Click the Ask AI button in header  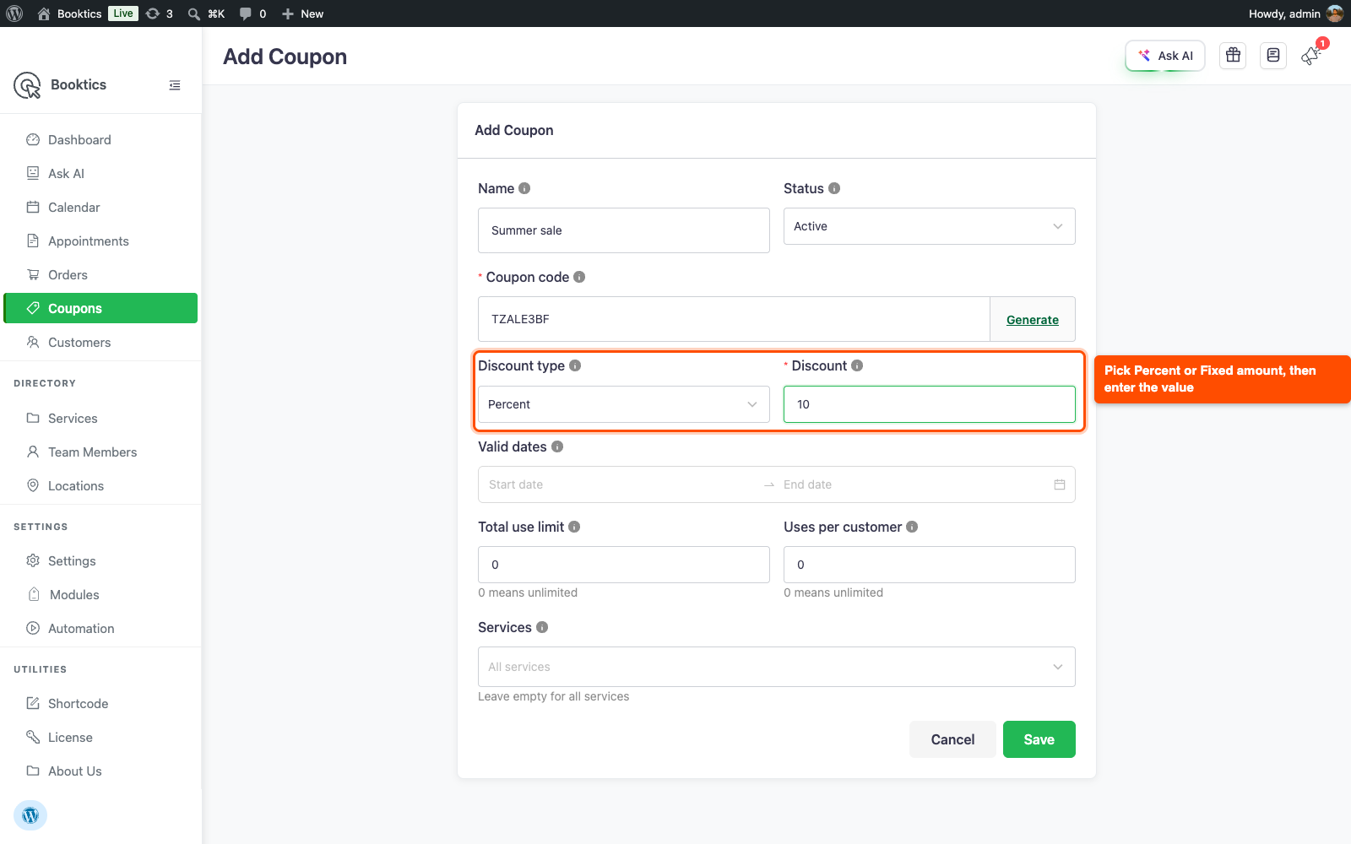[1165, 56]
